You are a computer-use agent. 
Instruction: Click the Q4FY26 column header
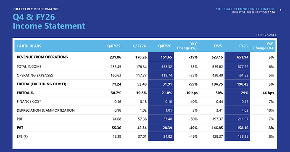coord(165,46)
